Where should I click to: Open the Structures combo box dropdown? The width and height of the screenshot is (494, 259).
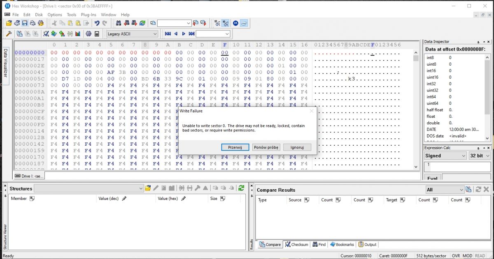(x=141, y=188)
